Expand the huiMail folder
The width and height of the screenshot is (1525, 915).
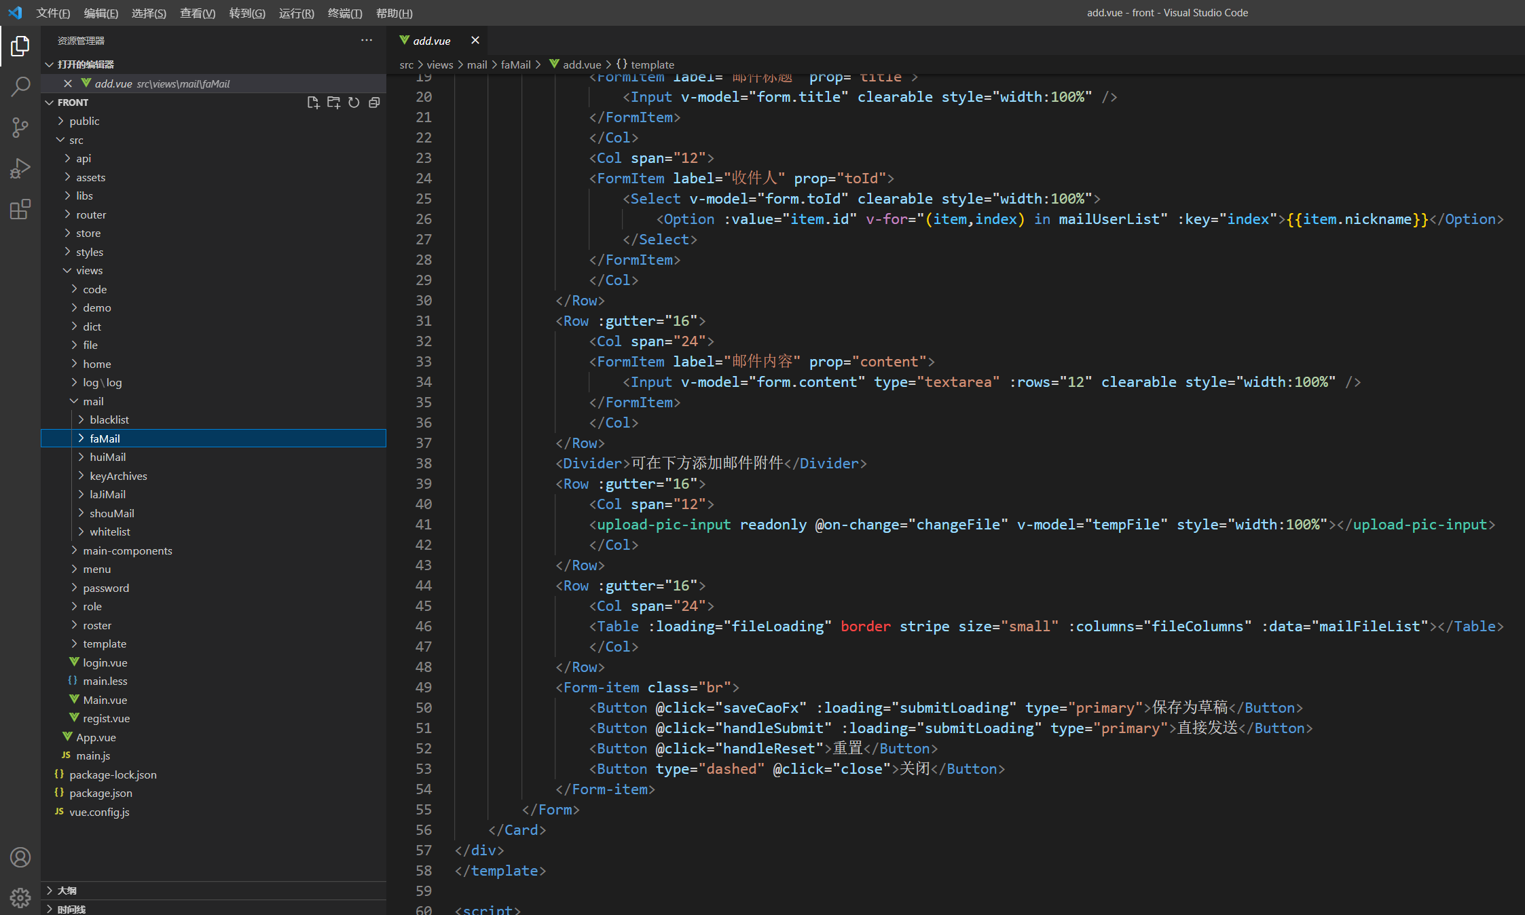(107, 457)
